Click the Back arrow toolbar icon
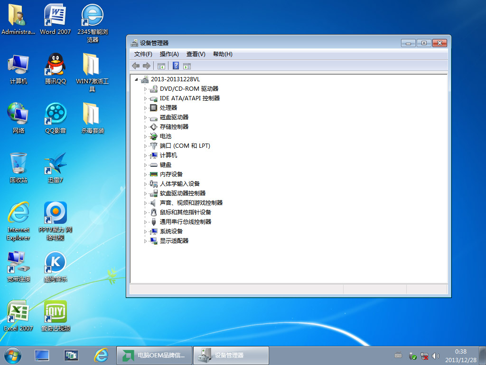486x365 pixels. pyautogui.click(x=136, y=66)
